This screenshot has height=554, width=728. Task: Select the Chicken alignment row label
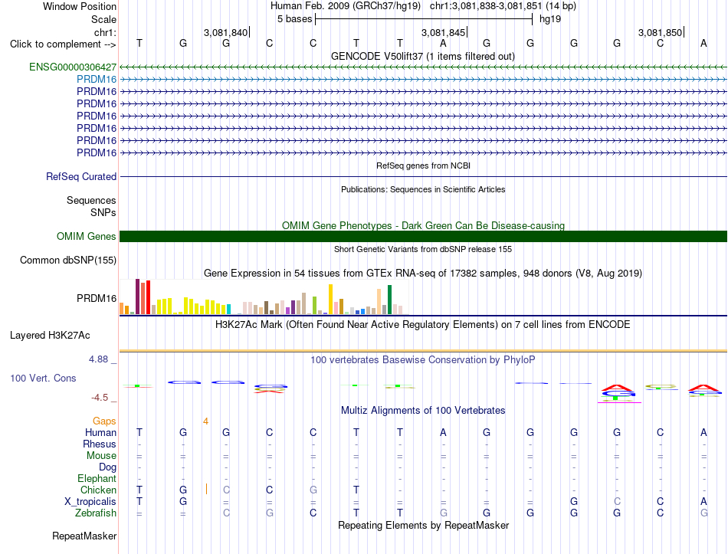coord(98,490)
